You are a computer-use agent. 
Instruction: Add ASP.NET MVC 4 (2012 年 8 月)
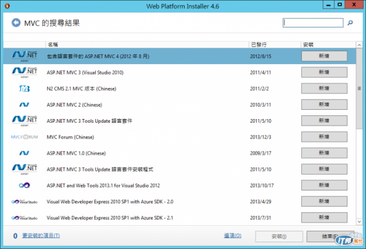click(x=325, y=56)
